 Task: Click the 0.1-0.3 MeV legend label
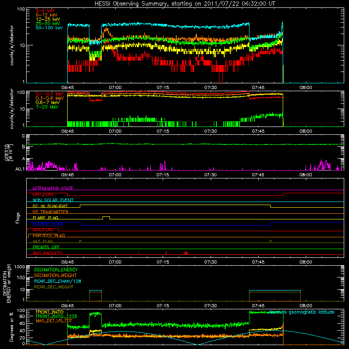pos(50,94)
